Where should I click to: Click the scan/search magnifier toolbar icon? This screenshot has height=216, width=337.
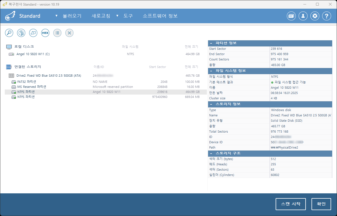(9, 33)
